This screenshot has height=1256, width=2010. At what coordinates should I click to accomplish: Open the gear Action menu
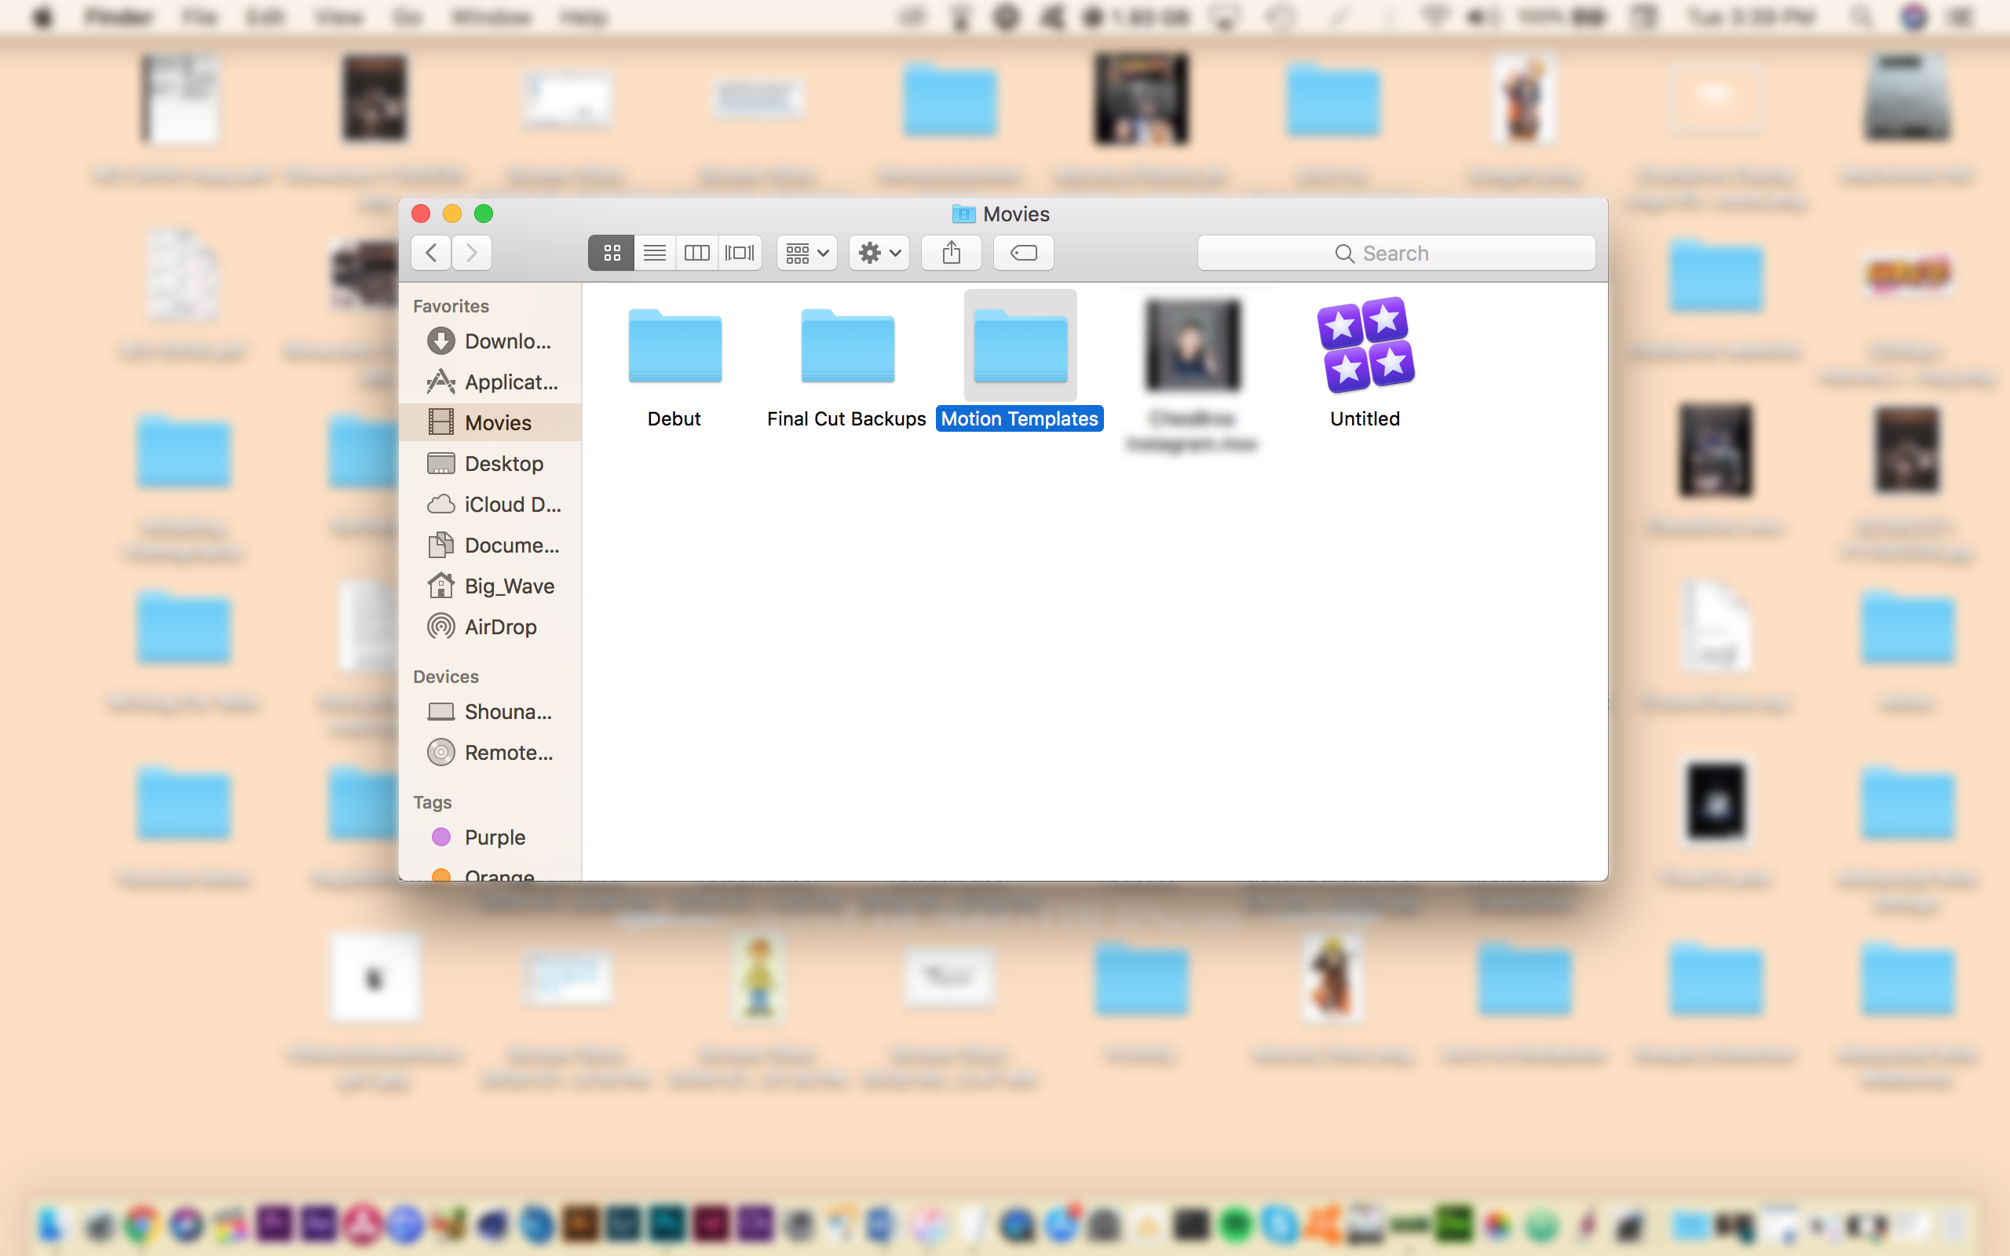point(879,253)
